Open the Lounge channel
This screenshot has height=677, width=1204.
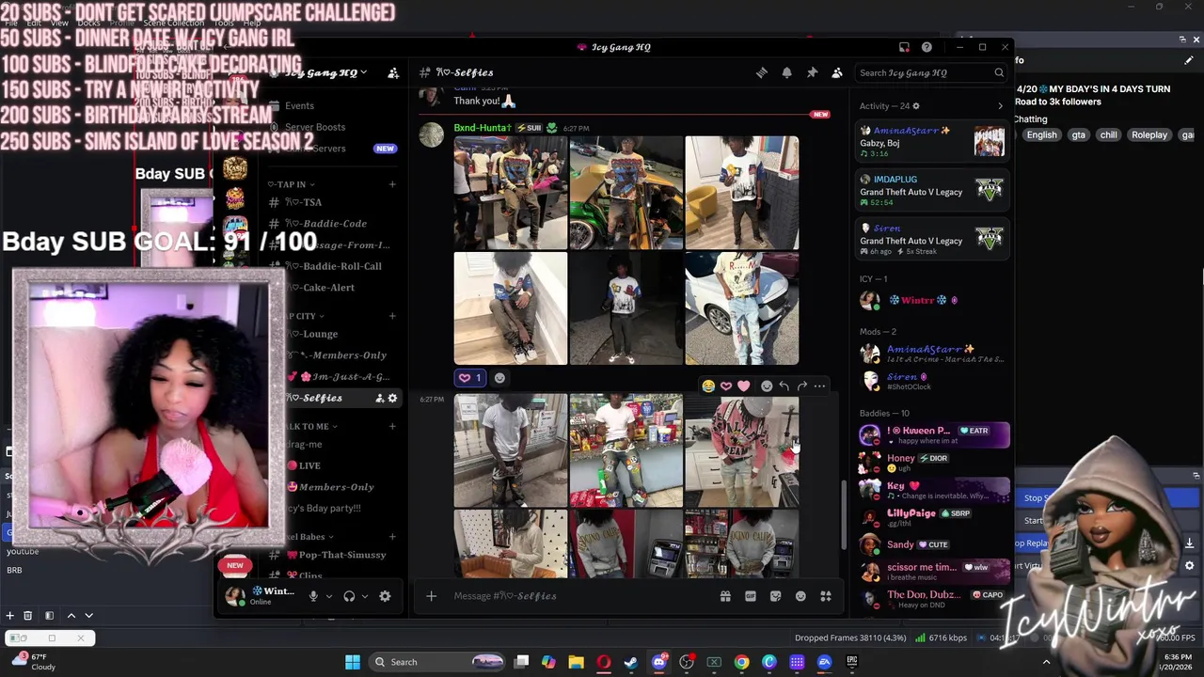tap(313, 334)
